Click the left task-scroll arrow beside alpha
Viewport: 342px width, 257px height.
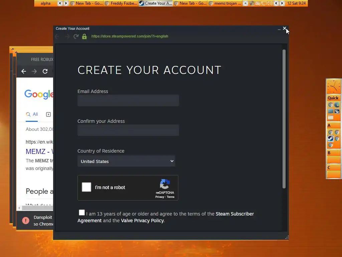(x=60, y=3)
